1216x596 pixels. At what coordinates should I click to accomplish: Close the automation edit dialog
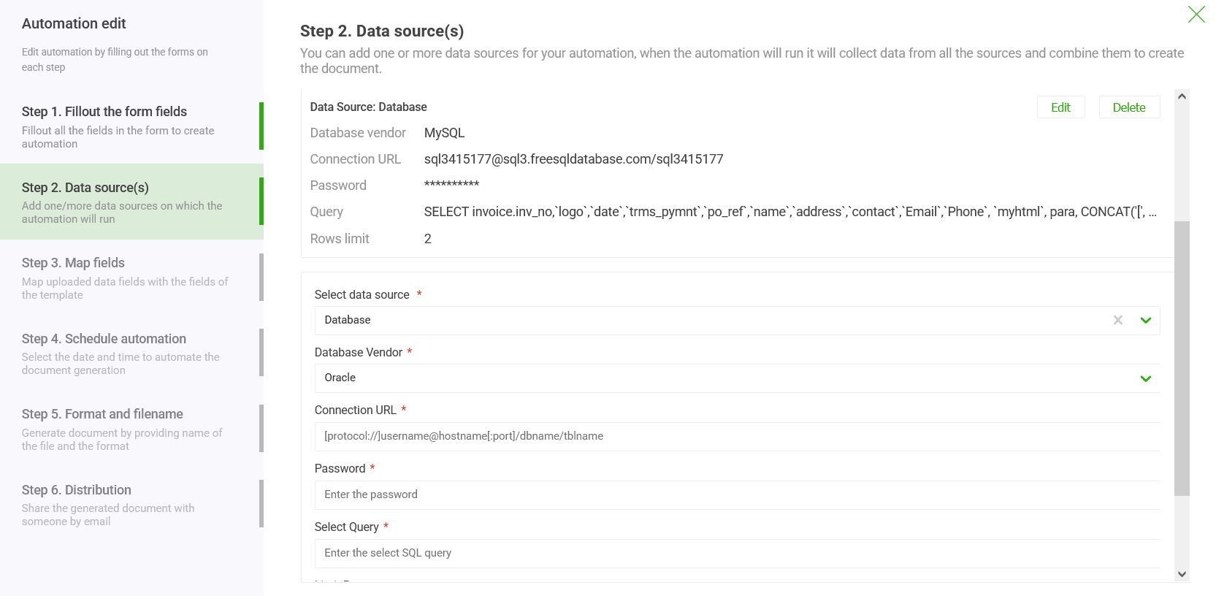point(1196,14)
